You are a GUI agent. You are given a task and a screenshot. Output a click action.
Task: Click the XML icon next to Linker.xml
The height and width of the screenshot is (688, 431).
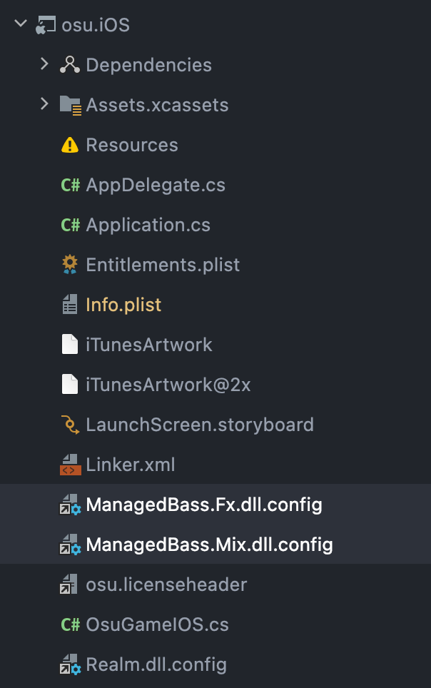[x=69, y=465]
